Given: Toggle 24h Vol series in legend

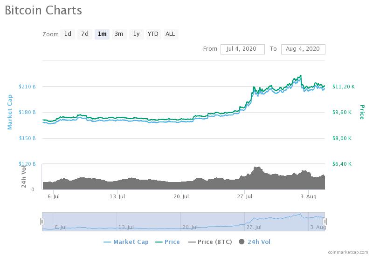Looking at the screenshot, I should click(x=255, y=242).
